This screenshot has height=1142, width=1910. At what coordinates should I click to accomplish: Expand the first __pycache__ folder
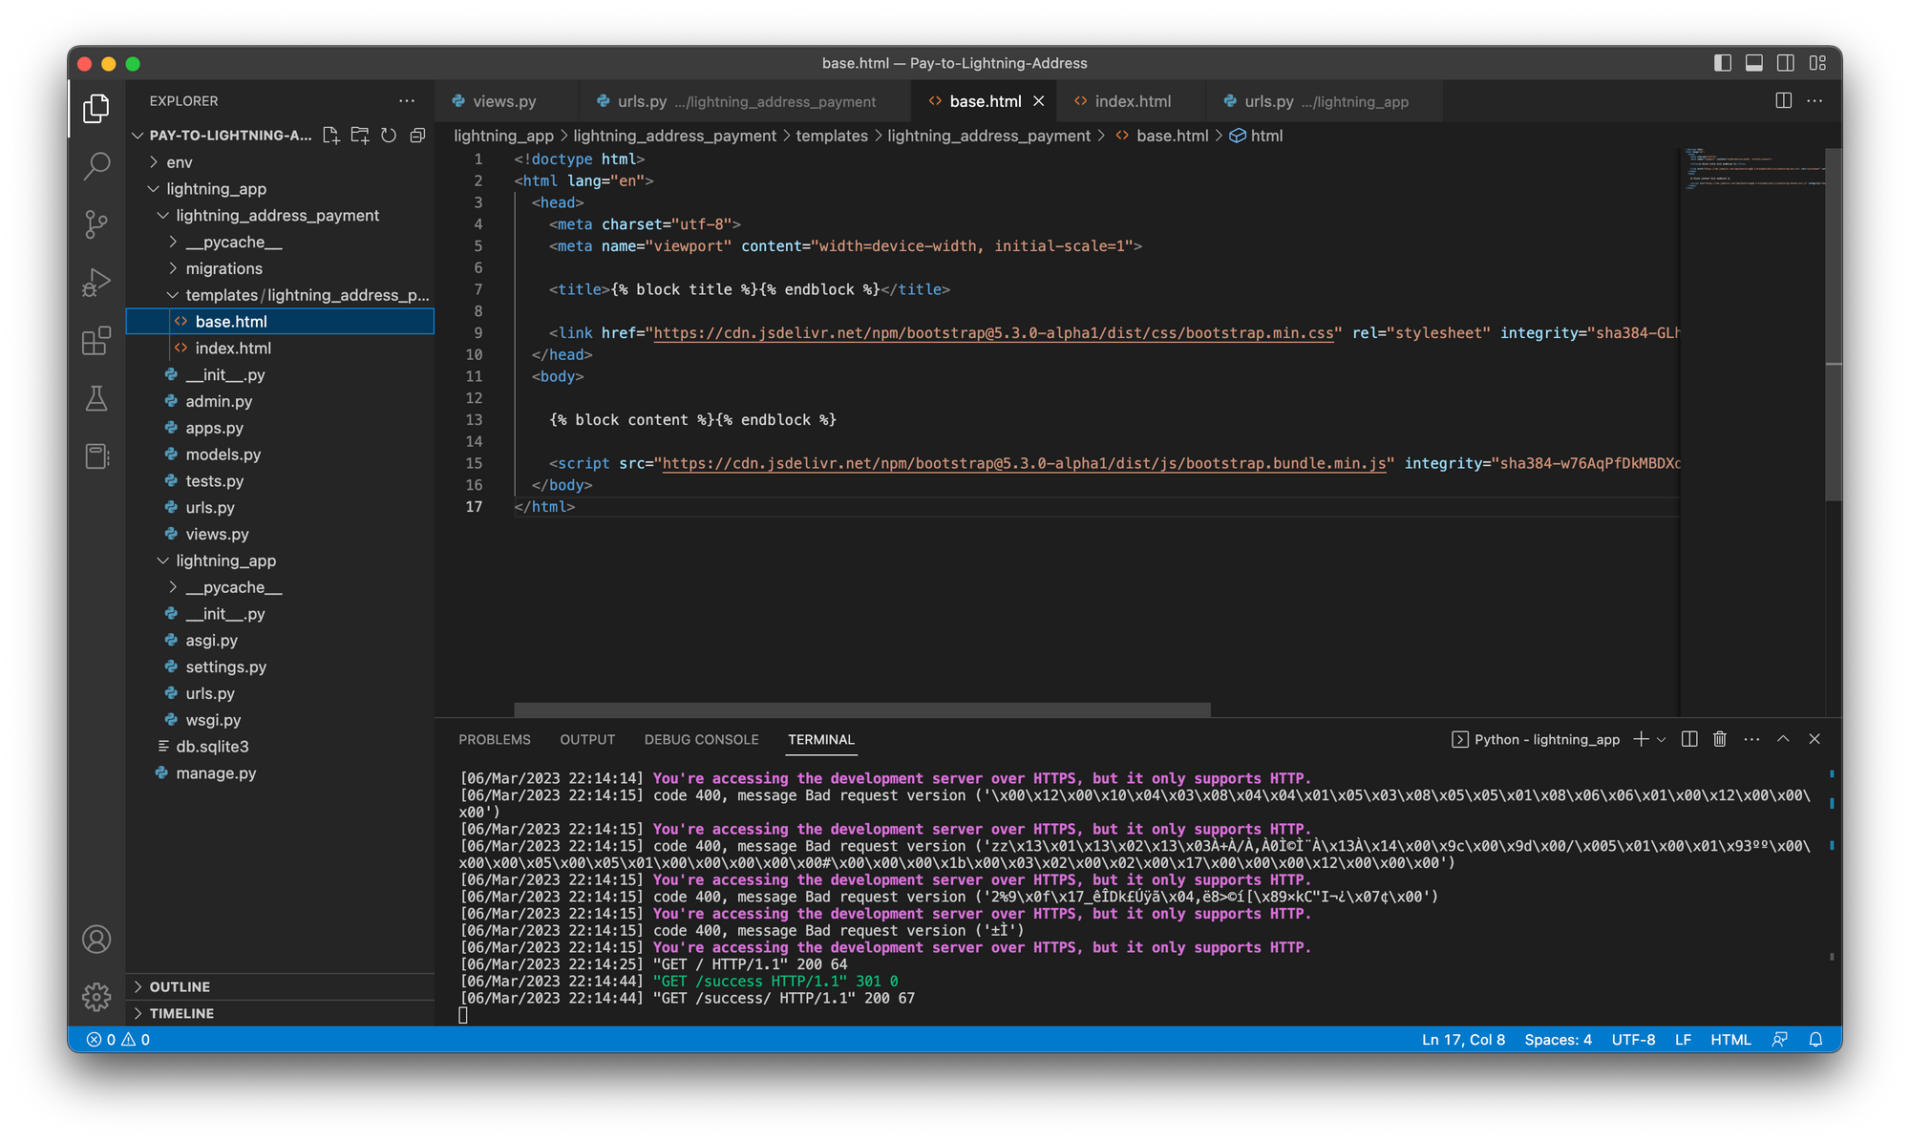click(173, 243)
